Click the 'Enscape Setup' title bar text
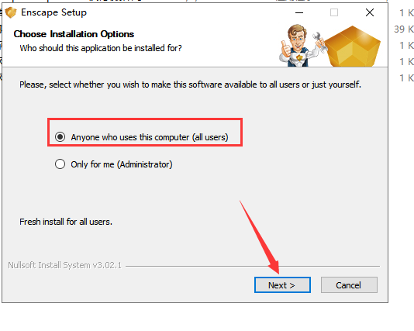The height and width of the screenshot is (331, 414). [x=53, y=12]
